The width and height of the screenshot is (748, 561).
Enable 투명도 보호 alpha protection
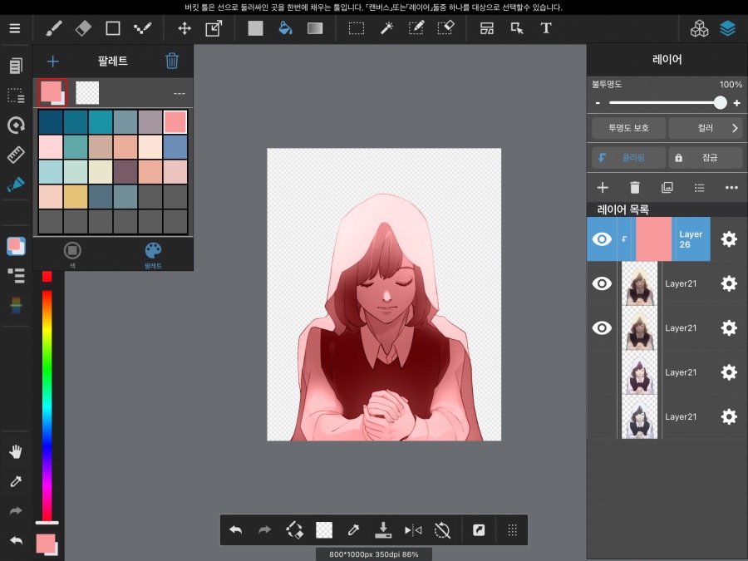[627, 127]
